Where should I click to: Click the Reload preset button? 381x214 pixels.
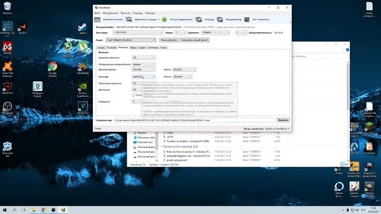point(168,40)
